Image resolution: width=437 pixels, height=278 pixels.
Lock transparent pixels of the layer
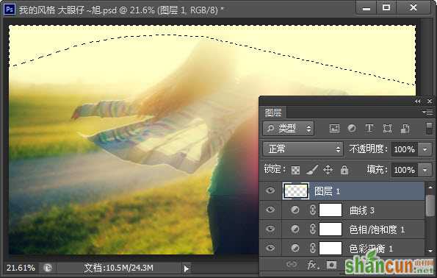[x=295, y=170]
